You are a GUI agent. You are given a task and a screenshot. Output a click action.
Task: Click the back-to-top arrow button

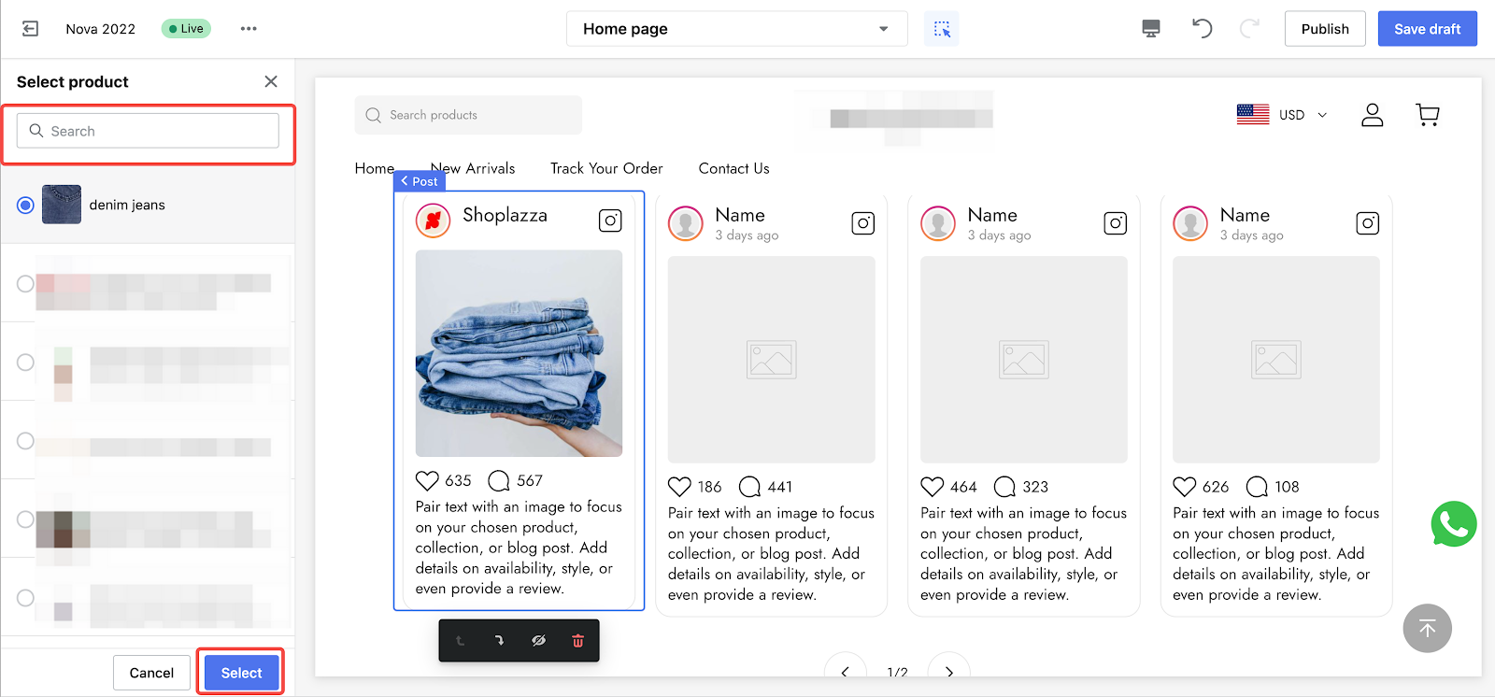[1427, 629]
